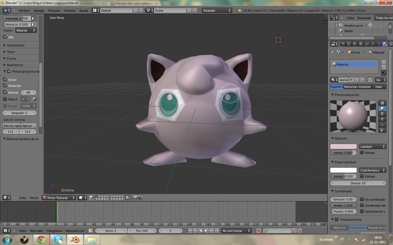Click the material nodes toggle icon
This screenshot has width=393, height=245.
click(x=370, y=80)
